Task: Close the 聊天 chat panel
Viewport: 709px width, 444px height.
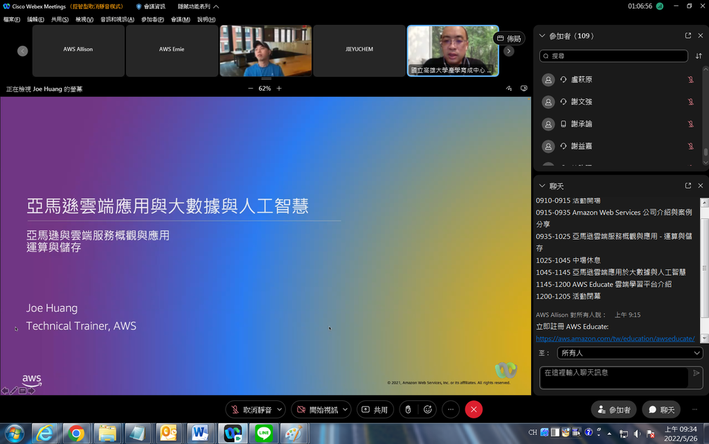Action: pos(701,186)
